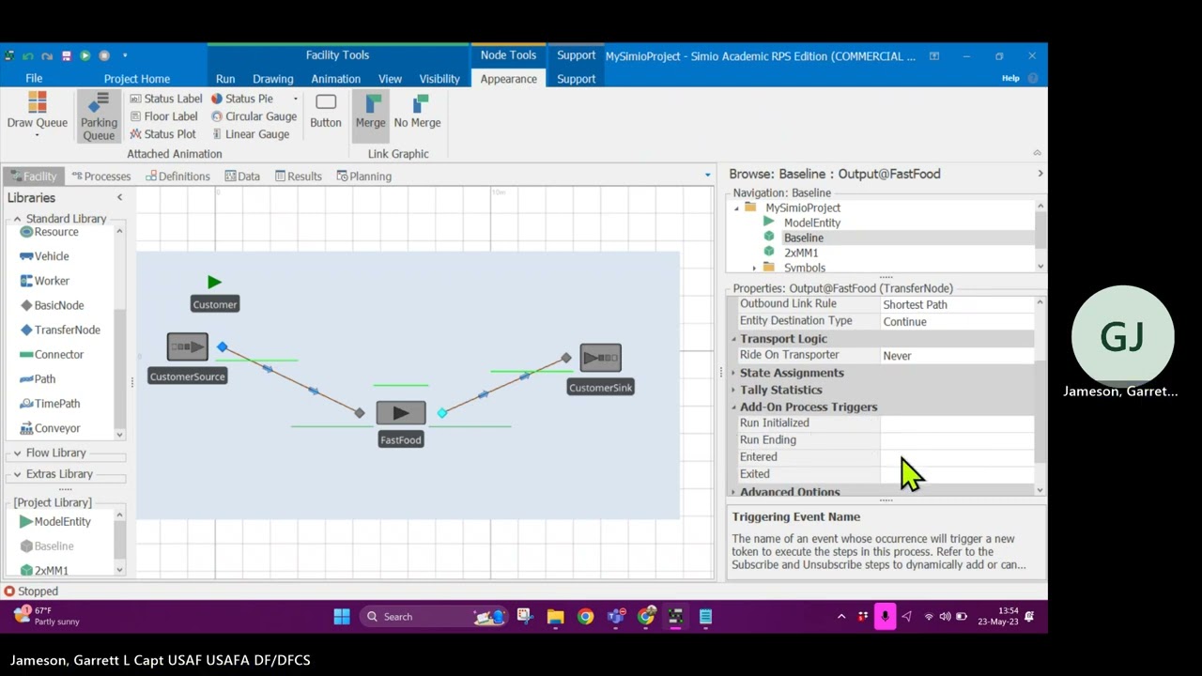Switch to the View ribbon tab
This screenshot has height=676, width=1202.
pos(390,79)
